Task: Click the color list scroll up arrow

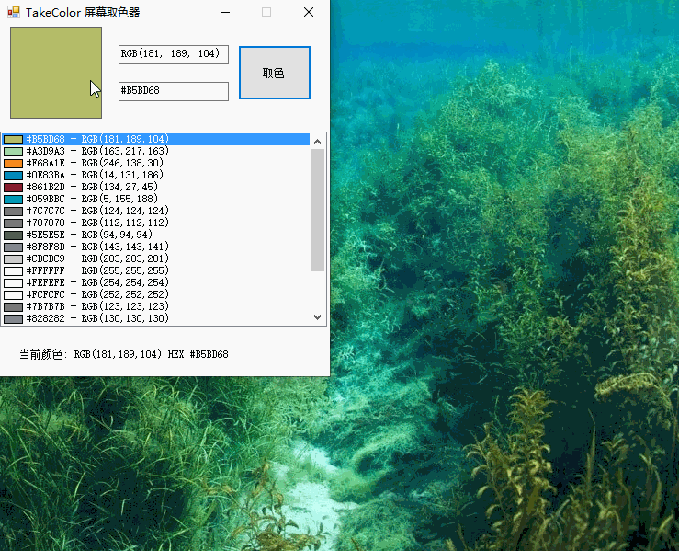Action: 318,142
